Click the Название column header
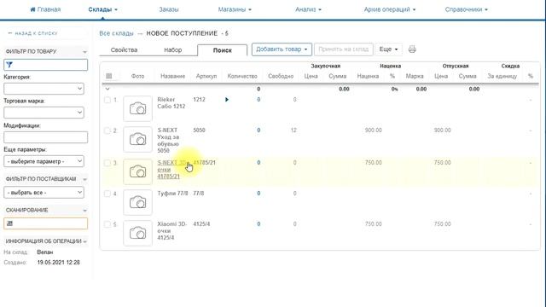The image size is (546, 307). click(x=172, y=76)
